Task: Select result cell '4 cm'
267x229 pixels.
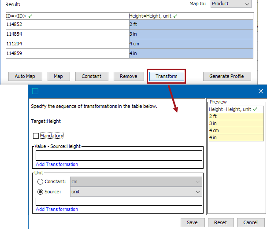Action: 191,44
